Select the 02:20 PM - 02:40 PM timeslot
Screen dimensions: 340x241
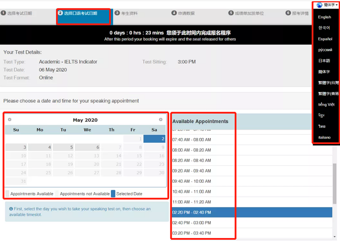pyautogui.click(x=252, y=212)
